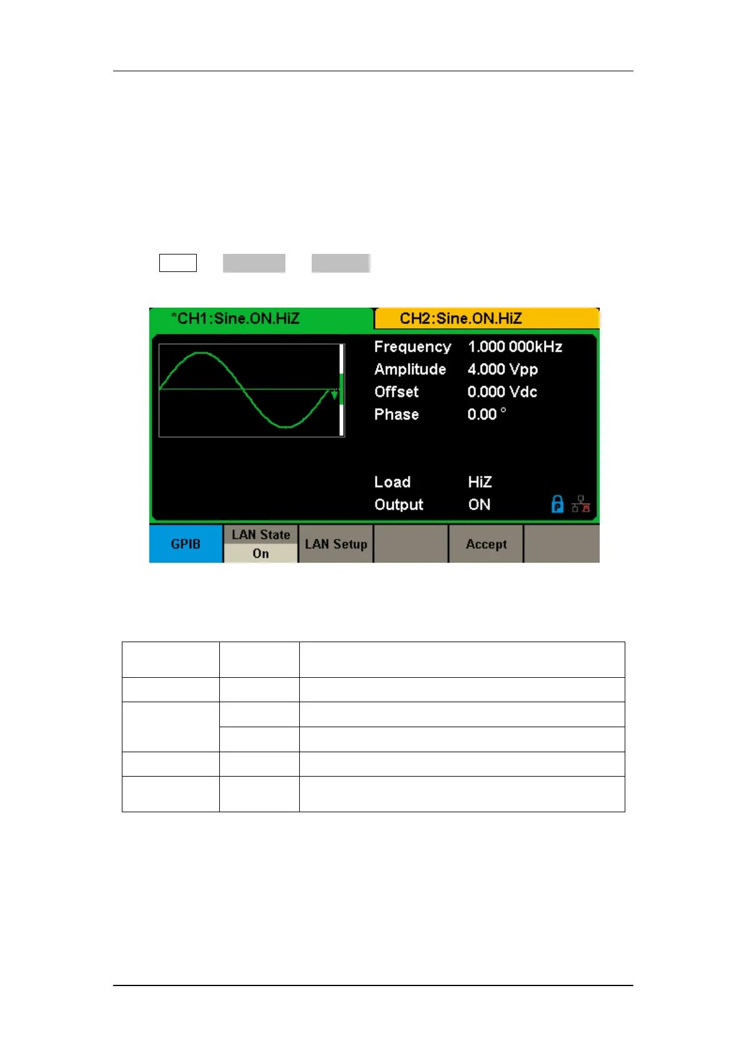Image resolution: width=744 pixels, height=1053 pixels.
Task: Select the GPIB softkey
Action: pyautogui.click(x=186, y=544)
